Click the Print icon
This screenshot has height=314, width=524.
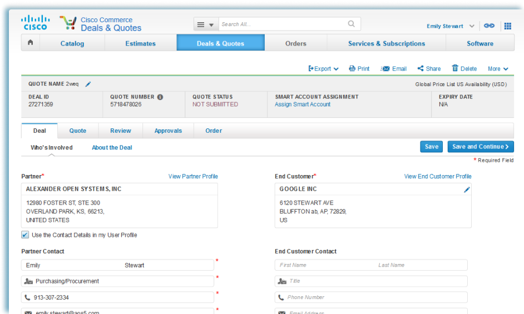tap(352, 68)
